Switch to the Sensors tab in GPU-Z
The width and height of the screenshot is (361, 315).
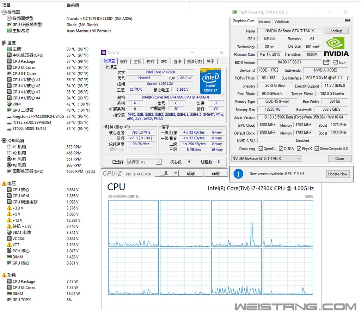tap(264, 22)
